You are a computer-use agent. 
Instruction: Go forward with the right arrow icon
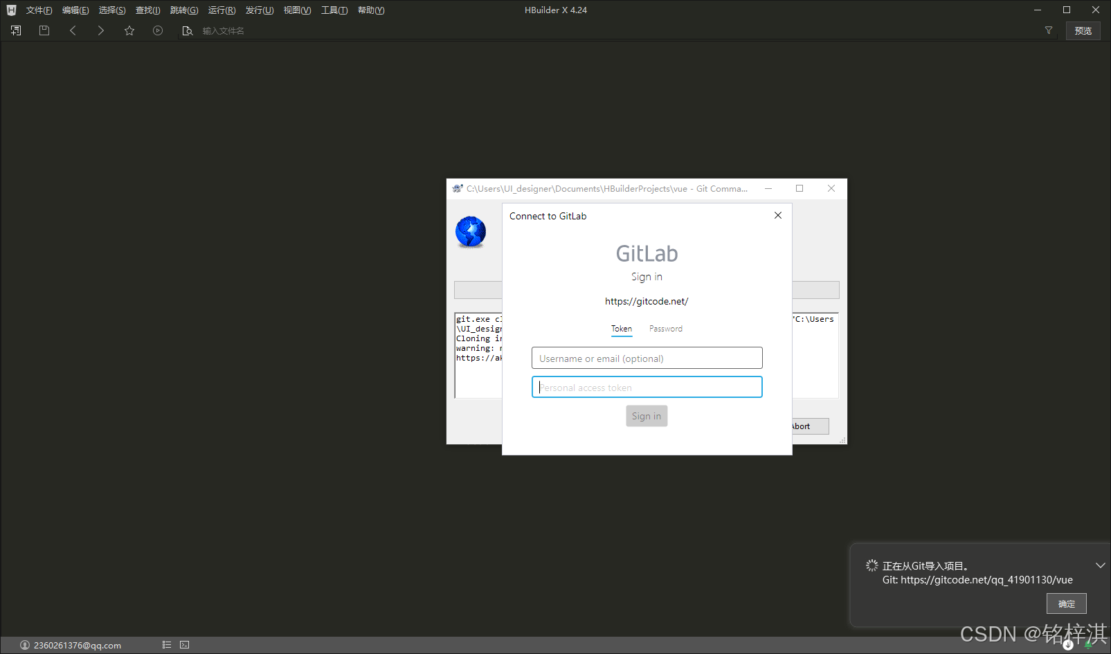click(x=101, y=30)
